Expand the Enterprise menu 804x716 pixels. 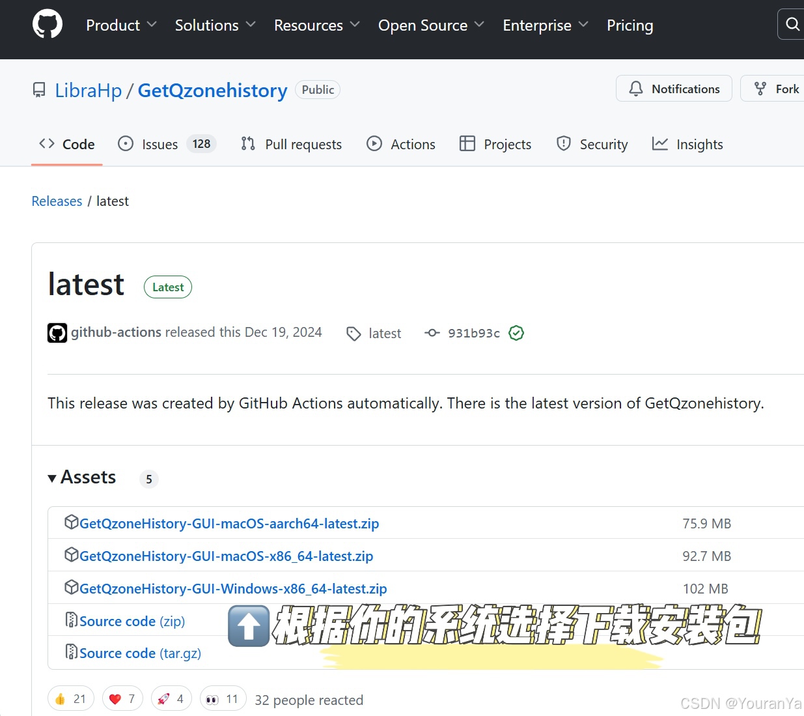[546, 25]
